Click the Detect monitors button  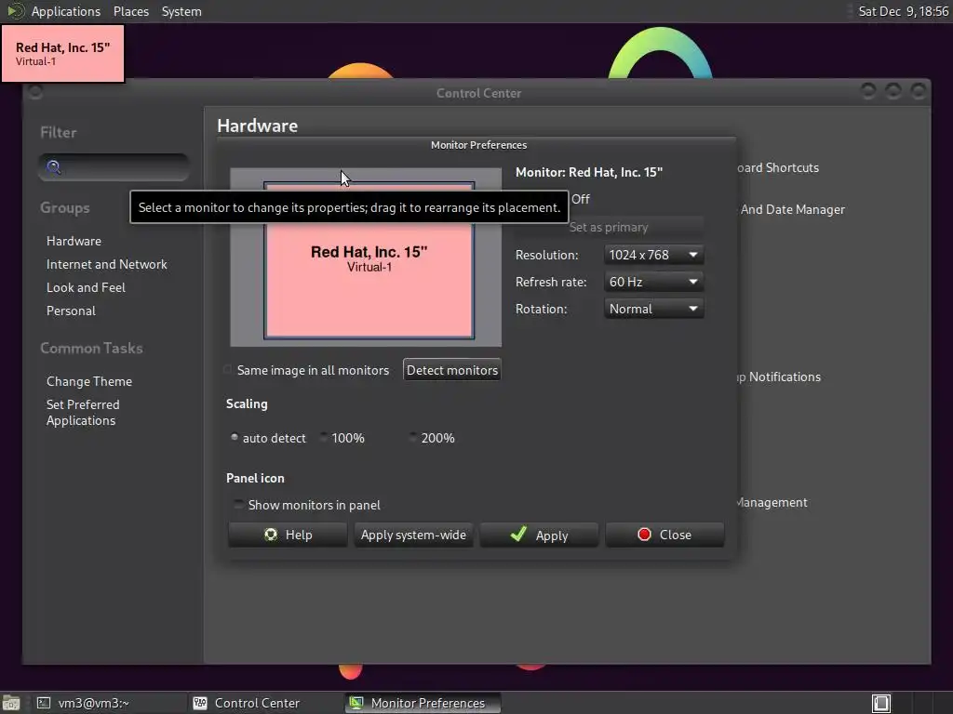pos(452,370)
